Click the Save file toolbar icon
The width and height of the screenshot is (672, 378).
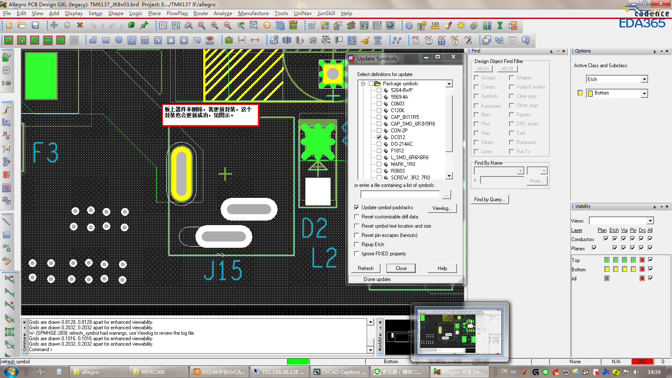(35, 26)
